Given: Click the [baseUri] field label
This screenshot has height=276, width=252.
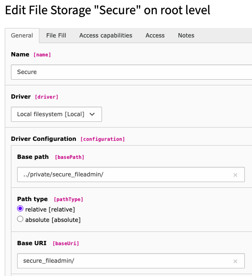Looking at the screenshot, I should 66,243.
